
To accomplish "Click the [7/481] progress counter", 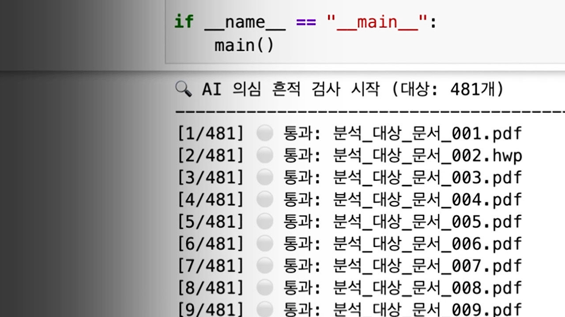I will click(x=211, y=265).
